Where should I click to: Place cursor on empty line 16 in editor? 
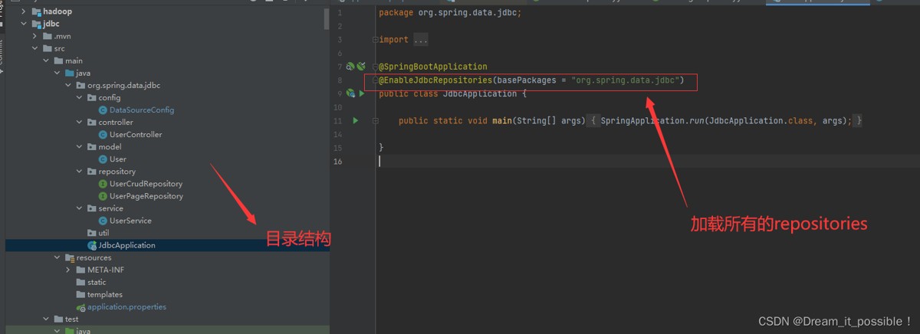point(537,162)
